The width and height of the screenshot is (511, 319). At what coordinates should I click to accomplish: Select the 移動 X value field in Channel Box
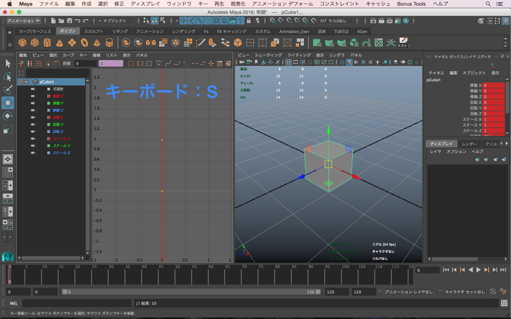(494, 85)
